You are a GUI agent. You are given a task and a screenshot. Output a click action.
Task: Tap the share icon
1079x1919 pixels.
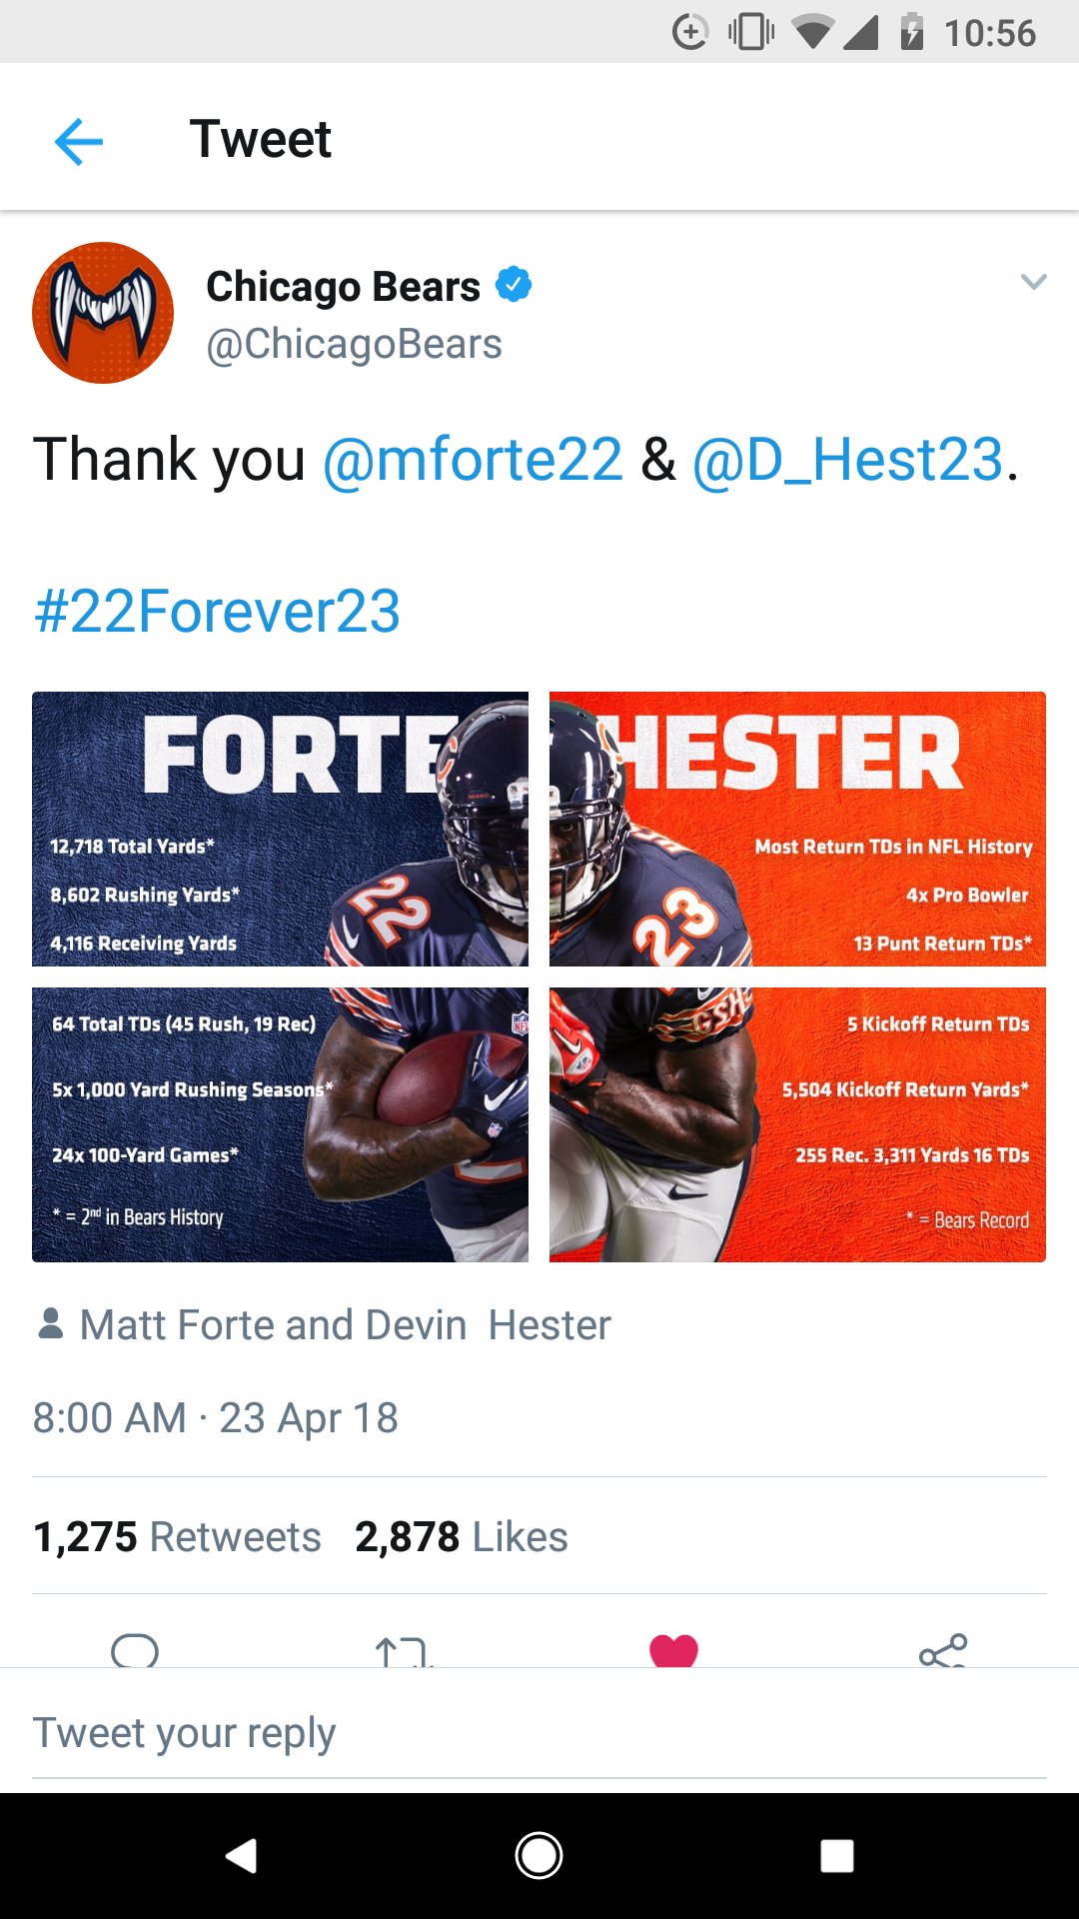tap(942, 1651)
